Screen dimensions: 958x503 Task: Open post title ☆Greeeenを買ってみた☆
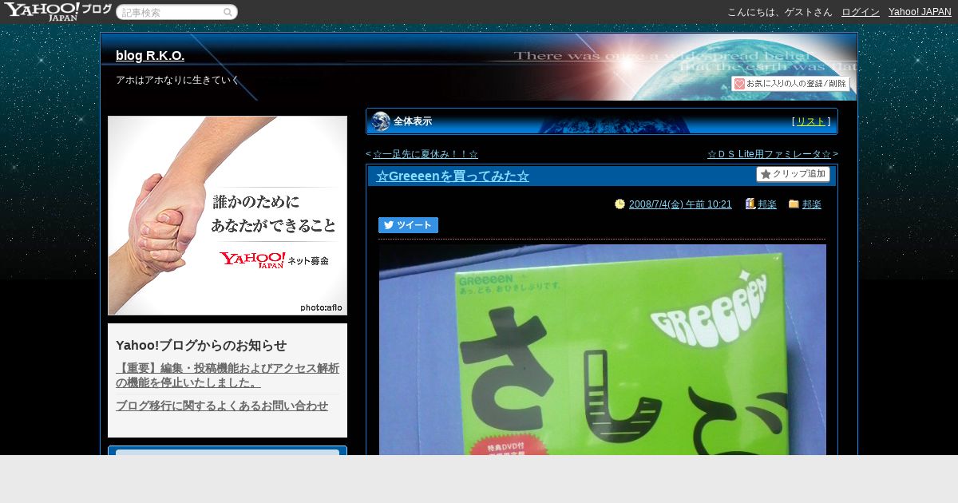pos(453,176)
